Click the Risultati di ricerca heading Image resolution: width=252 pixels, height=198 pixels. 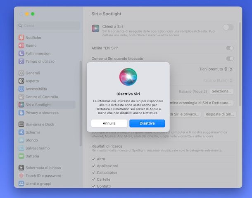(107, 146)
